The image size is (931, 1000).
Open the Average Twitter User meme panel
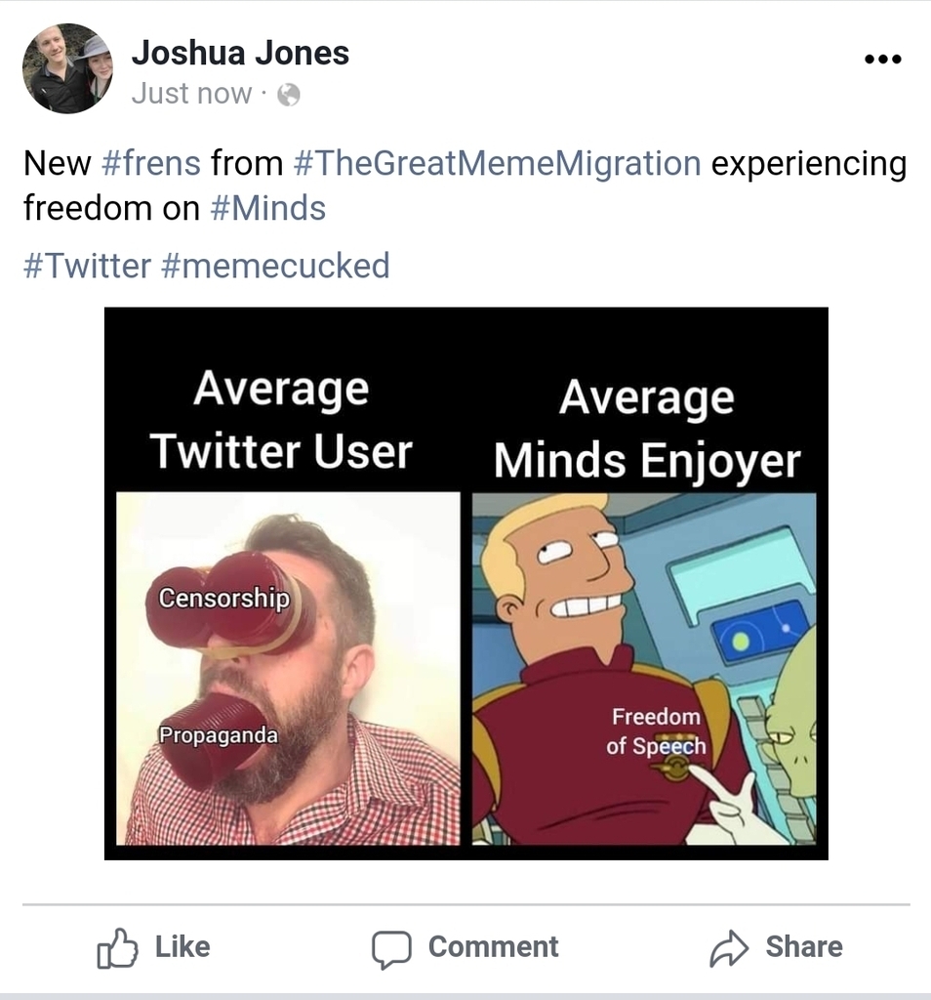288,668
